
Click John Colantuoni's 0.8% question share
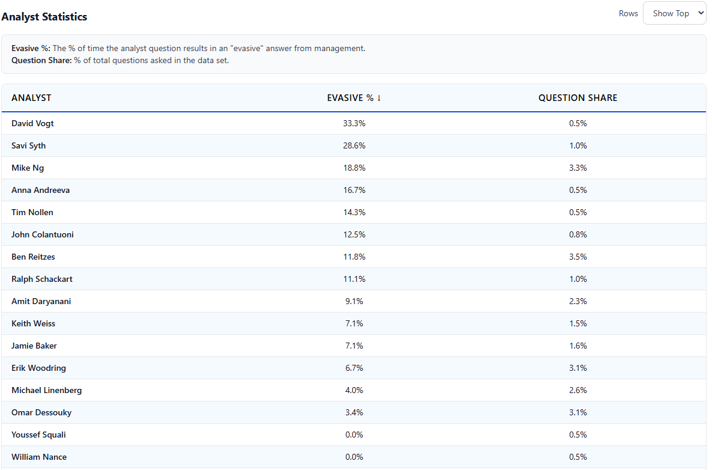[578, 235]
